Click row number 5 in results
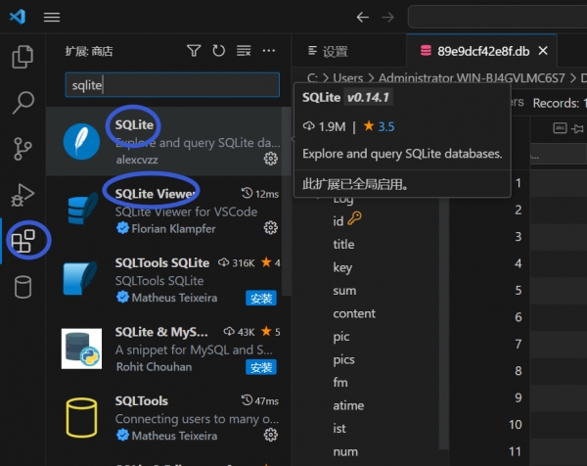The width and height of the screenshot is (587, 466). [519, 291]
